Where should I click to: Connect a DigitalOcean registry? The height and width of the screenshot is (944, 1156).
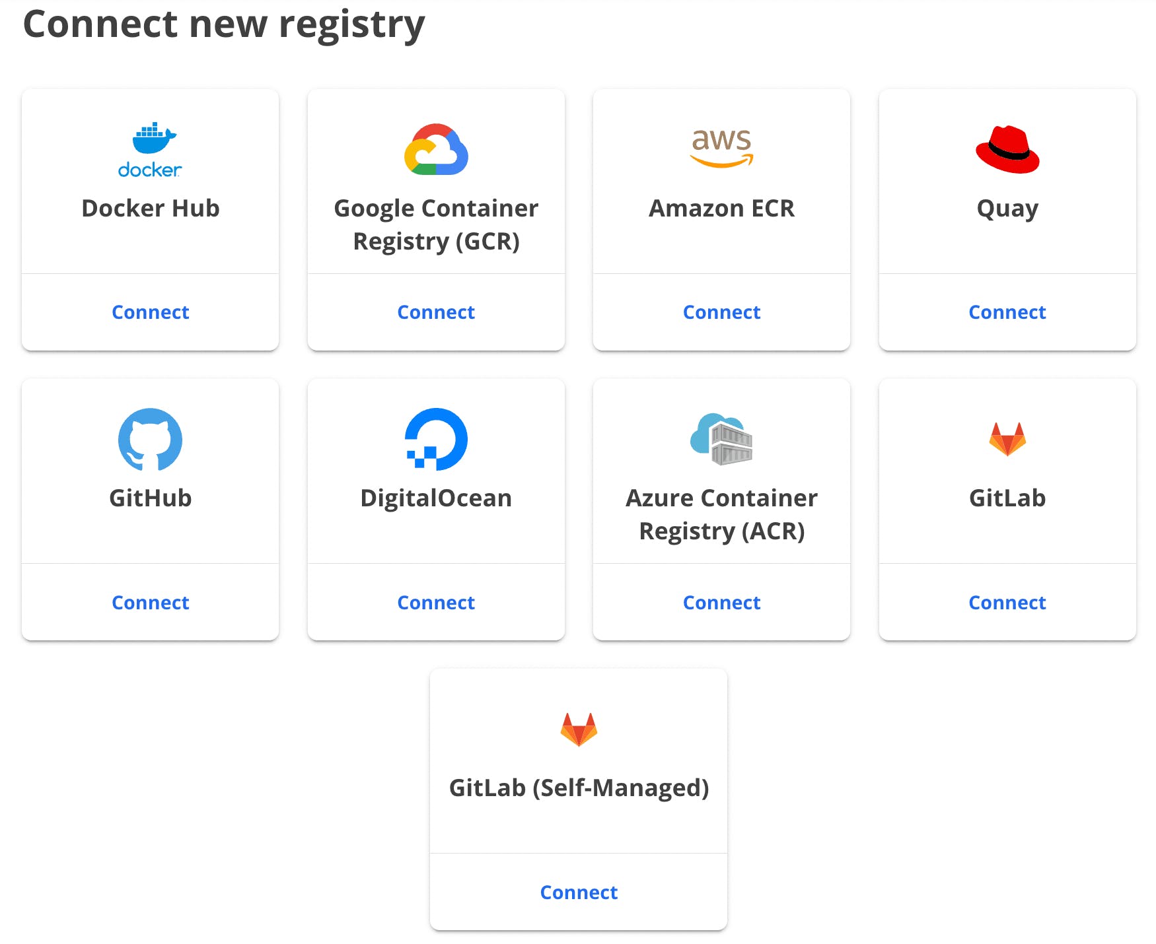tap(436, 603)
